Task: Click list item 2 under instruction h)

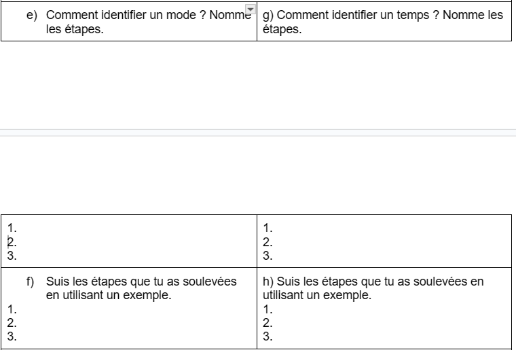Action: 268,322
